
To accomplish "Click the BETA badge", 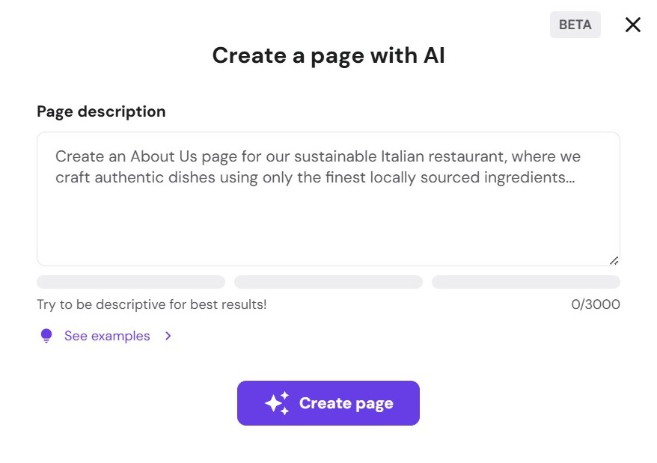I will (x=575, y=25).
